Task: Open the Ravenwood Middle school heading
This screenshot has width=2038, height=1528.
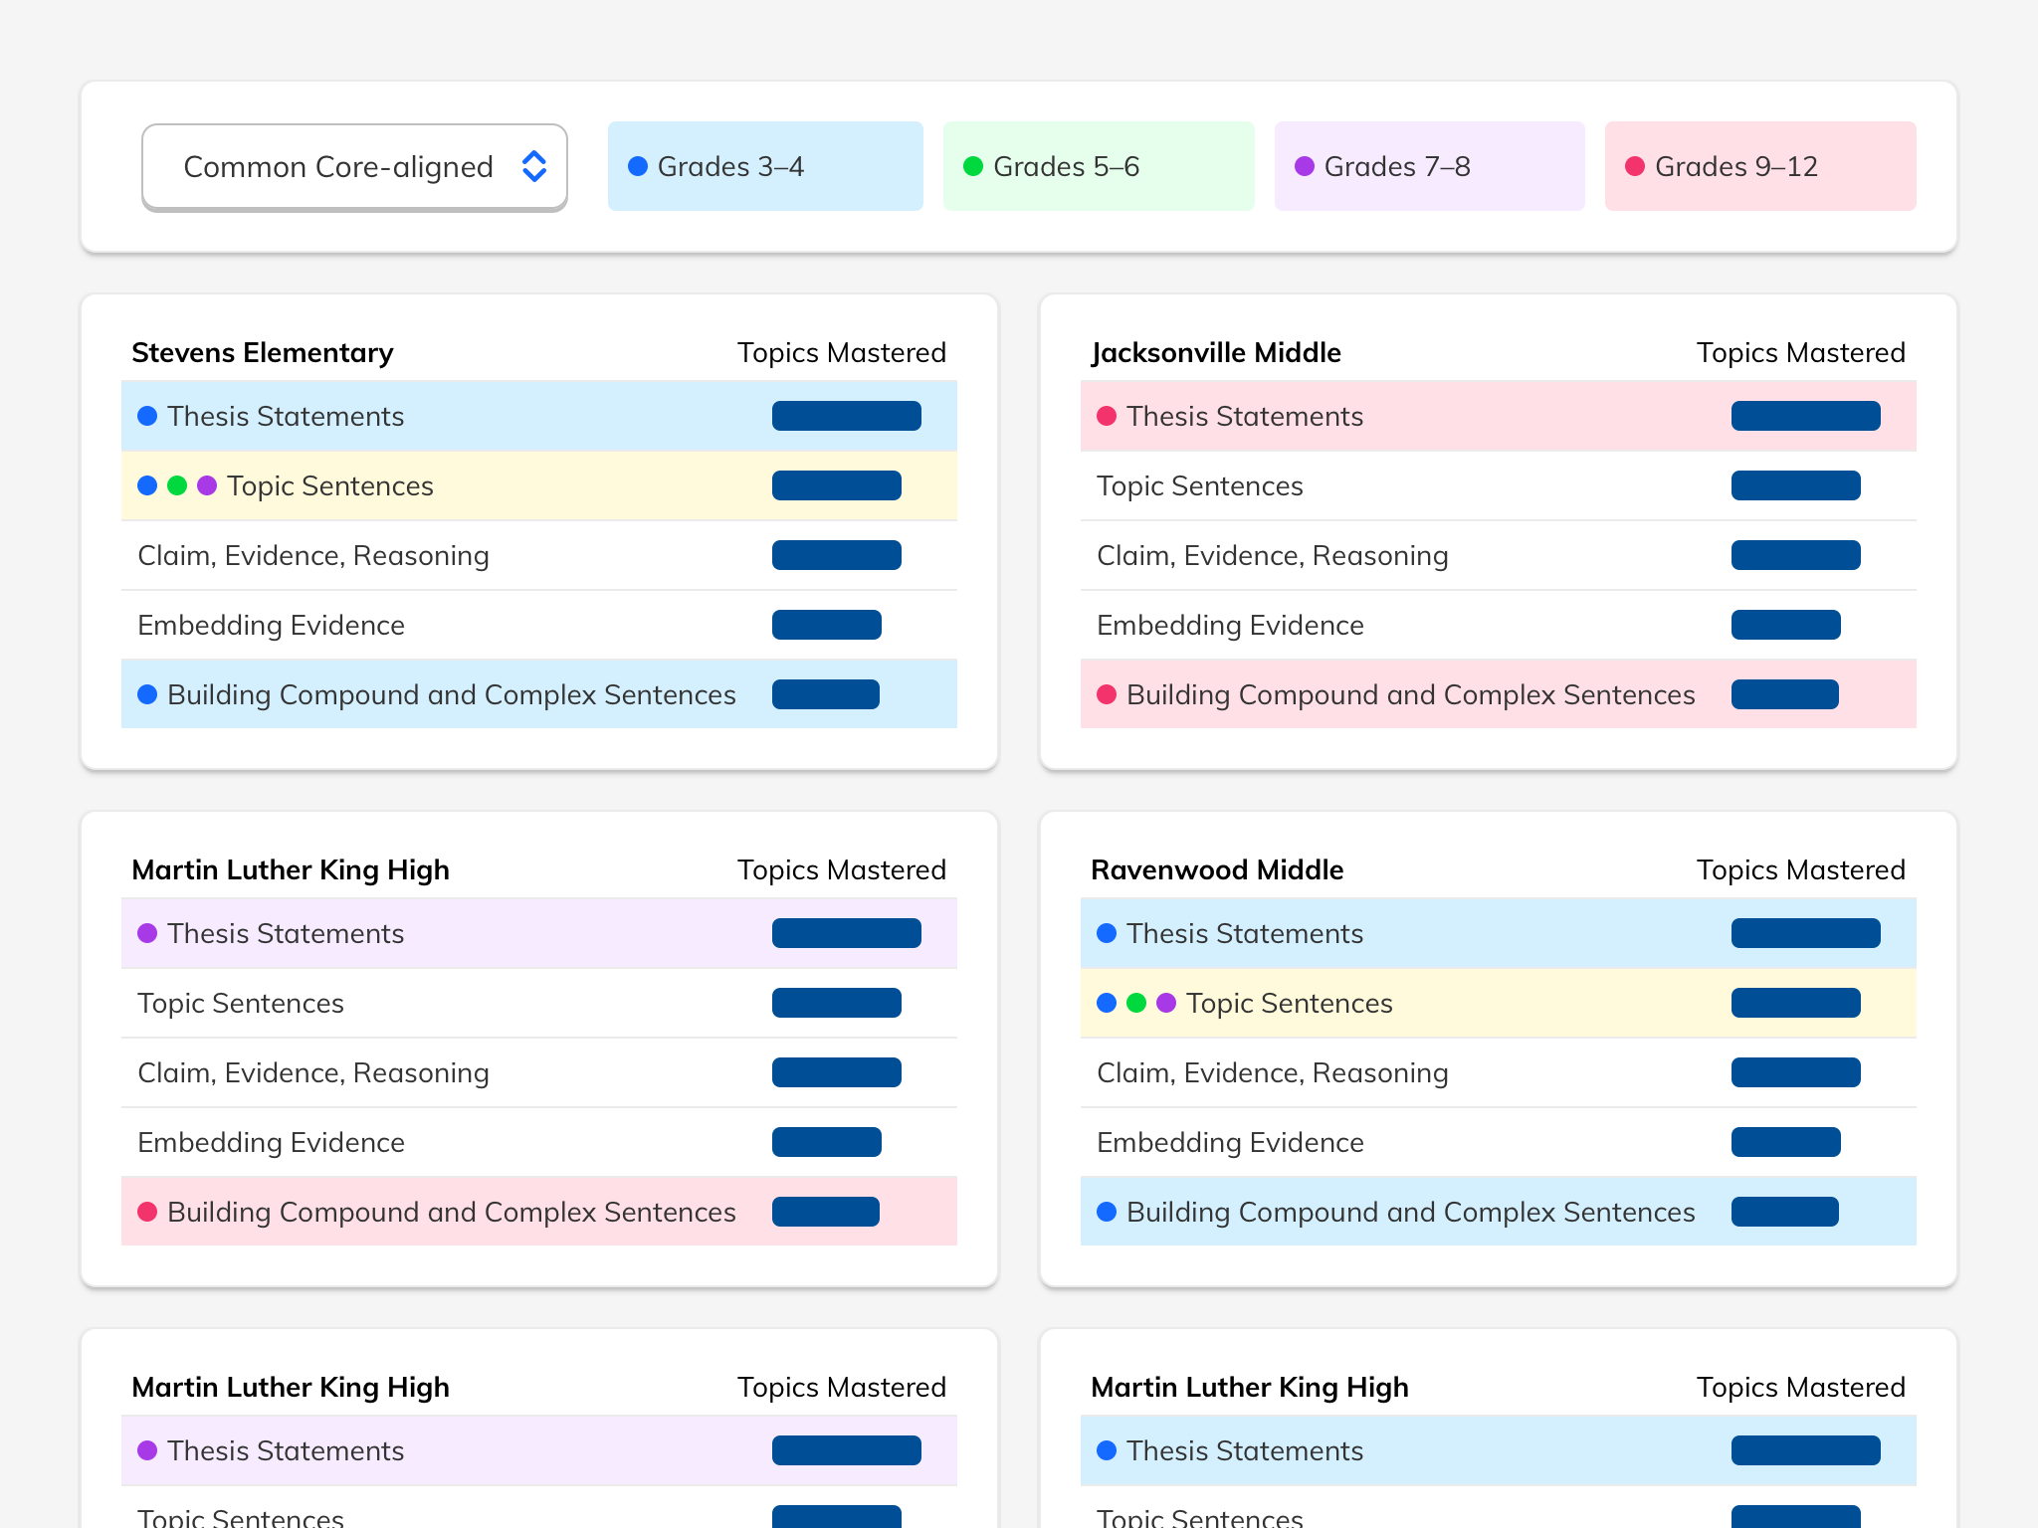Action: (x=1217, y=870)
